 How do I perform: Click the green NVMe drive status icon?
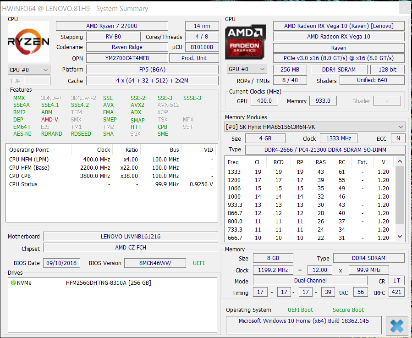13,283
